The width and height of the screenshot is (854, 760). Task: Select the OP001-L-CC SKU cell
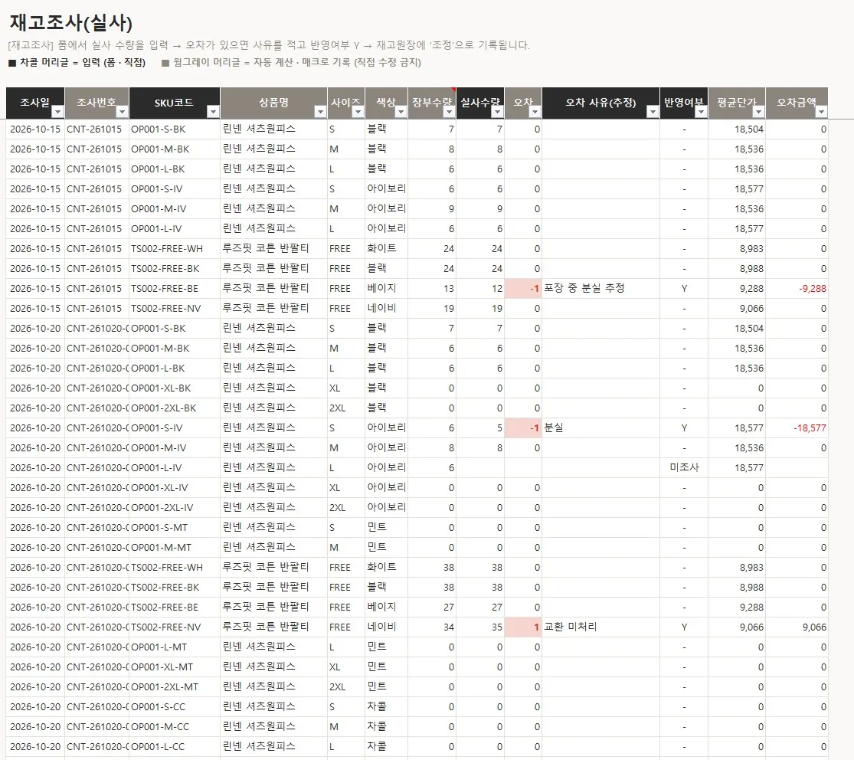tap(175, 746)
